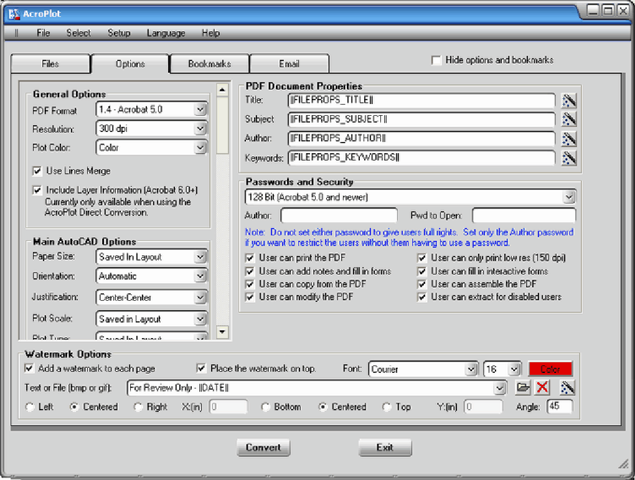The height and width of the screenshot is (480, 635).
Task: Open the field picker icon beside Keywords
Action: pos(569,158)
